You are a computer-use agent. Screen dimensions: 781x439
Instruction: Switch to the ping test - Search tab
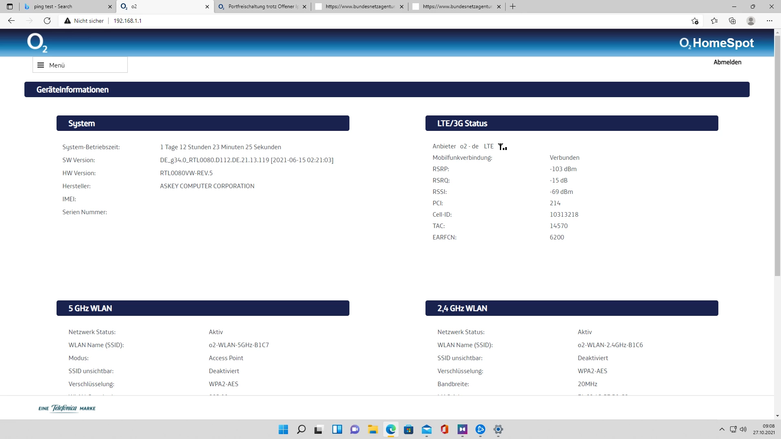pos(65,7)
